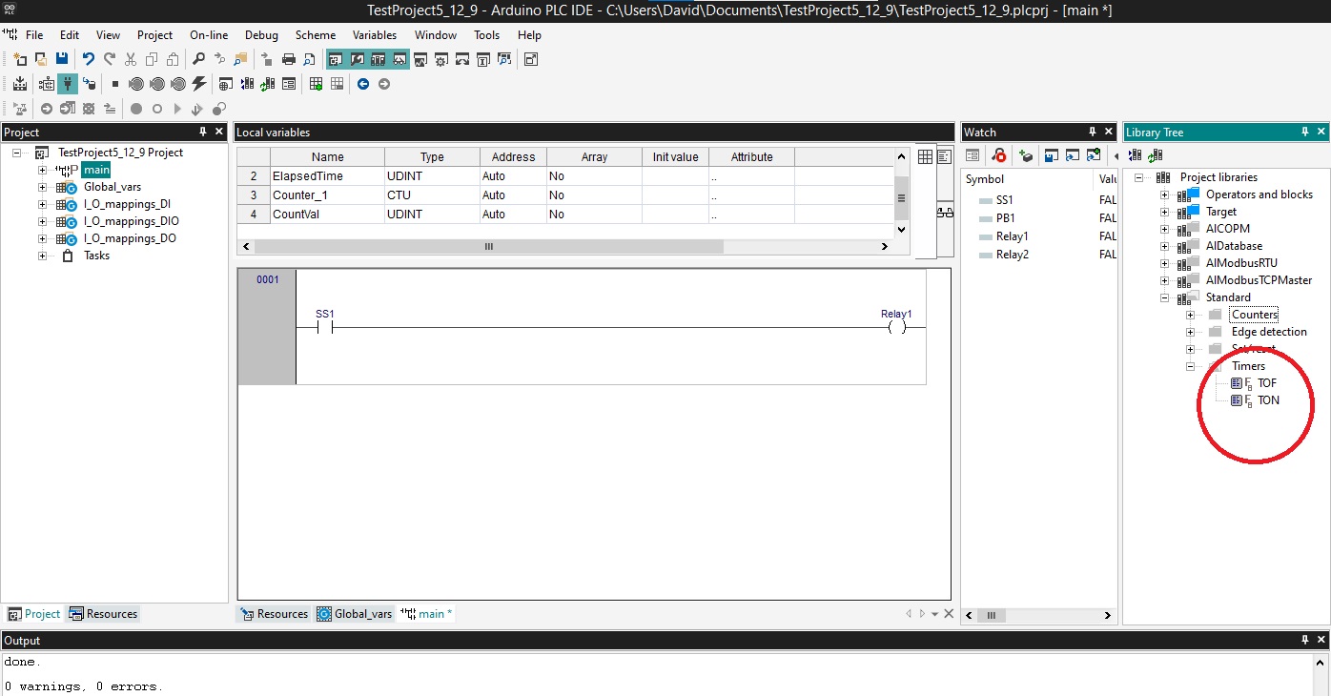The width and height of the screenshot is (1331, 696).
Task: Expand the Tasks node in Project tree
Action: [42, 256]
